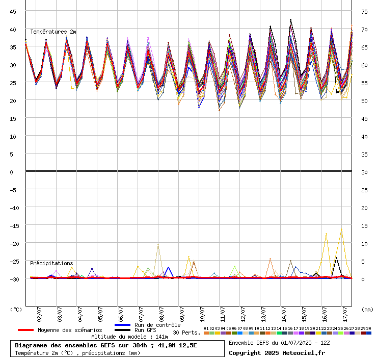
Task: Select perturbation 02 light green swatch
Action: [212, 333]
